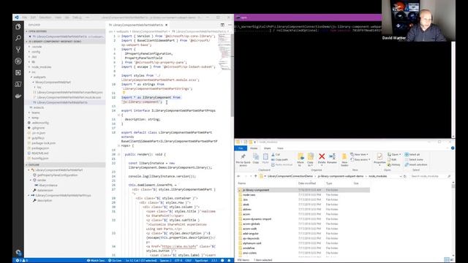Click the code minimap in VS Code editor
The height and width of the screenshot is (263, 468).
pos(224,51)
